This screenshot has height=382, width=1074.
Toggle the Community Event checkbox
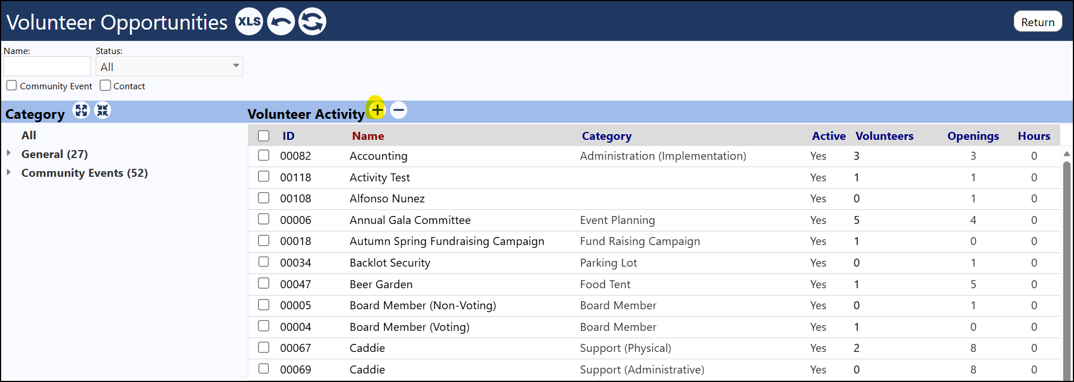coord(11,86)
